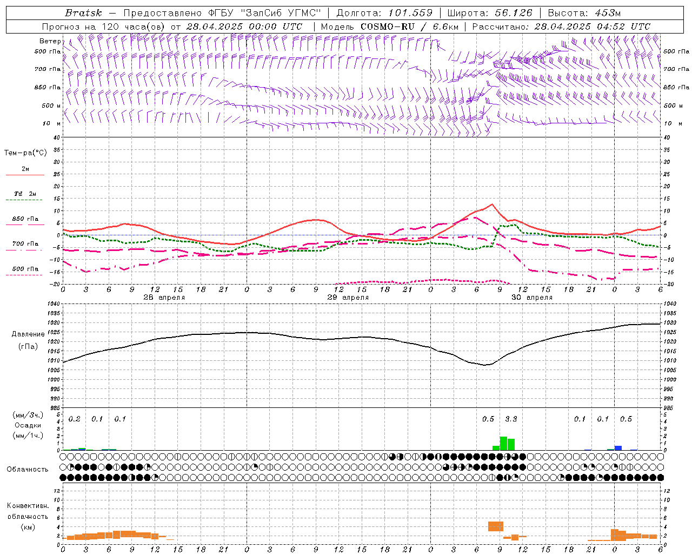The height and width of the screenshot is (554, 692).
Task: Click the '(мм/3ч.)' precipitation unit label
Action: click(x=28, y=415)
